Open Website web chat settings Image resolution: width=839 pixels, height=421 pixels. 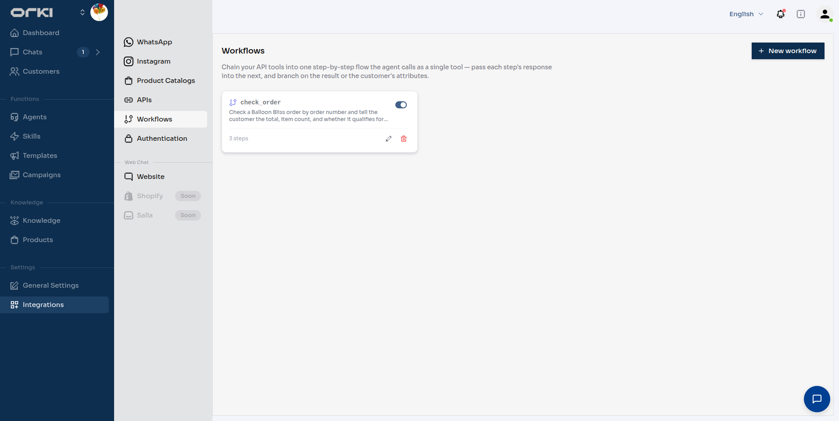click(x=161, y=177)
